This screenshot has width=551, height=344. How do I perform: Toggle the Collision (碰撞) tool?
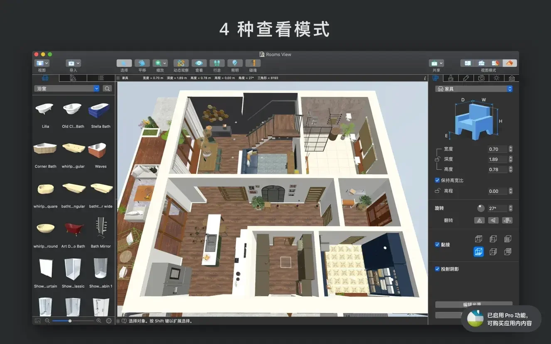click(253, 63)
